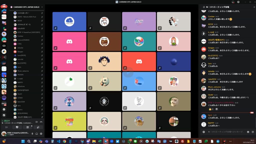The width and height of the screenshot is (256, 144).
Task: Open the Help question mark icon
Action: click(238, 2)
